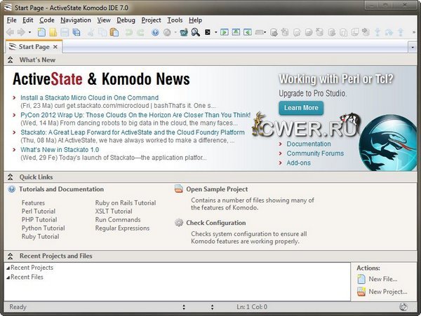Click the Redo toolbar icon
This screenshot has width=421, height=316.
click(x=140, y=32)
